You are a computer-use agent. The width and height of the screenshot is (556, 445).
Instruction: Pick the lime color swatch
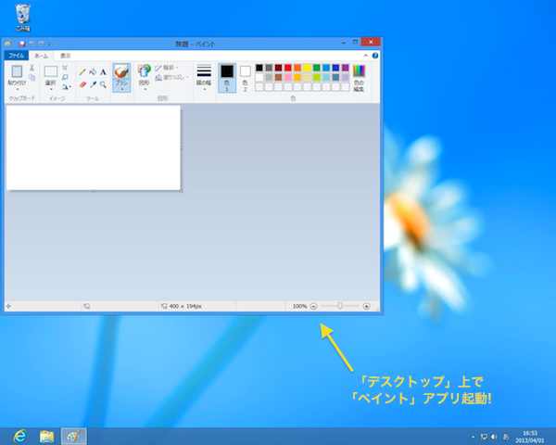coord(317,77)
